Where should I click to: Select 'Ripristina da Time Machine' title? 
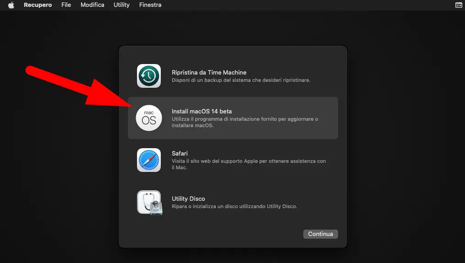coord(209,73)
